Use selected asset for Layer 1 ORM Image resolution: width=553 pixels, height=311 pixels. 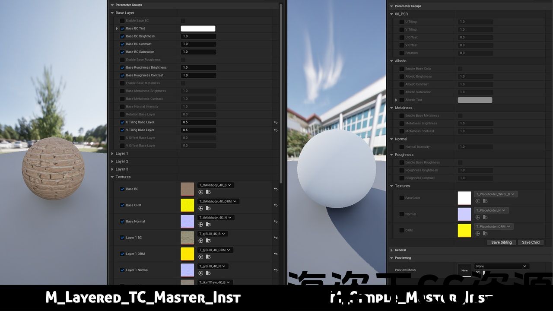(x=200, y=257)
